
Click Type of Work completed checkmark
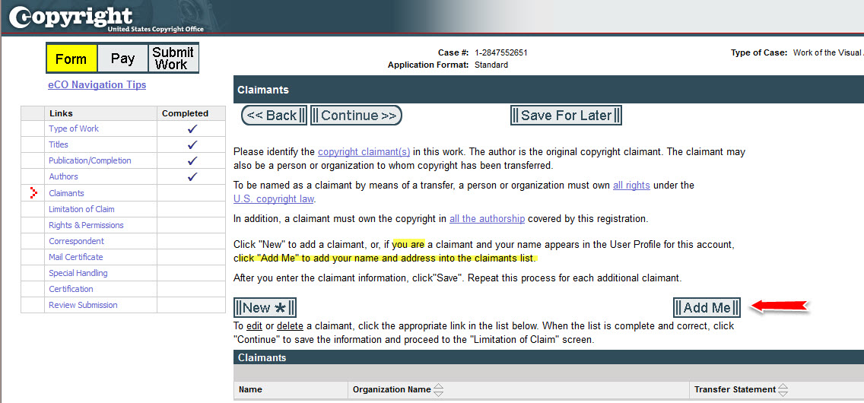pyautogui.click(x=192, y=129)
